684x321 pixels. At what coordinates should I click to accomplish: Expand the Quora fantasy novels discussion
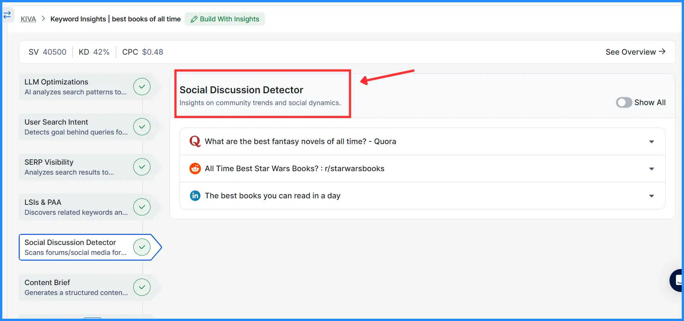pyautogui.click(x=651, y=142)
